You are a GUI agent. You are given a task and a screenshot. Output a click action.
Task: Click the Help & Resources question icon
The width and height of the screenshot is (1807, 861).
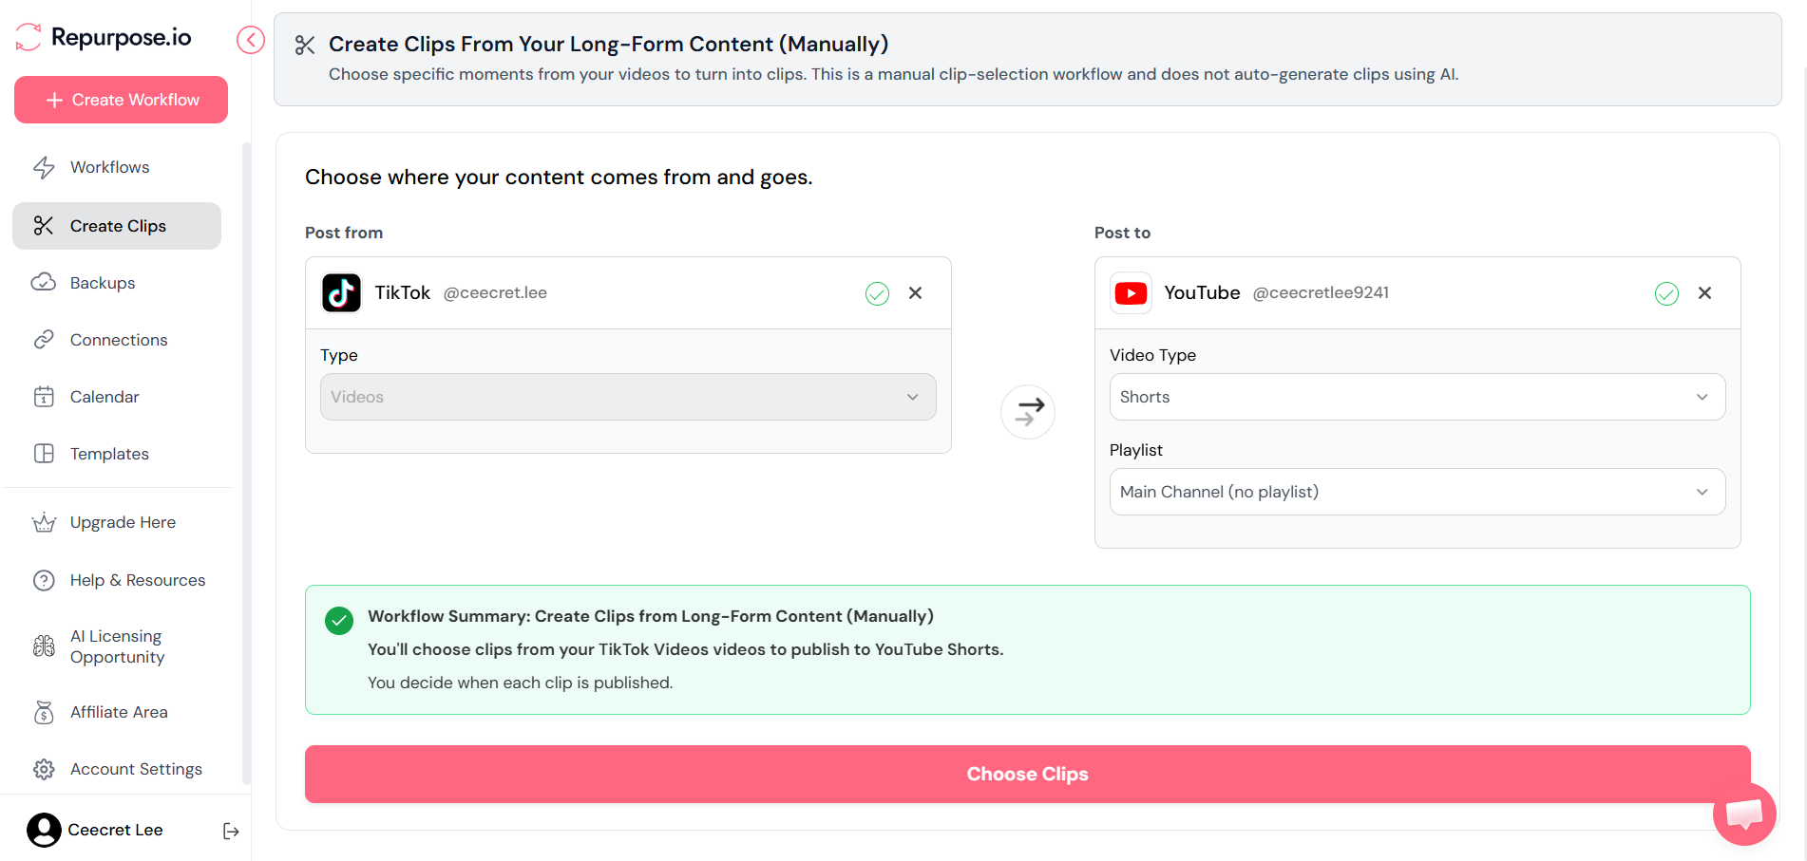pyautogui.click(x=44, y=580)
